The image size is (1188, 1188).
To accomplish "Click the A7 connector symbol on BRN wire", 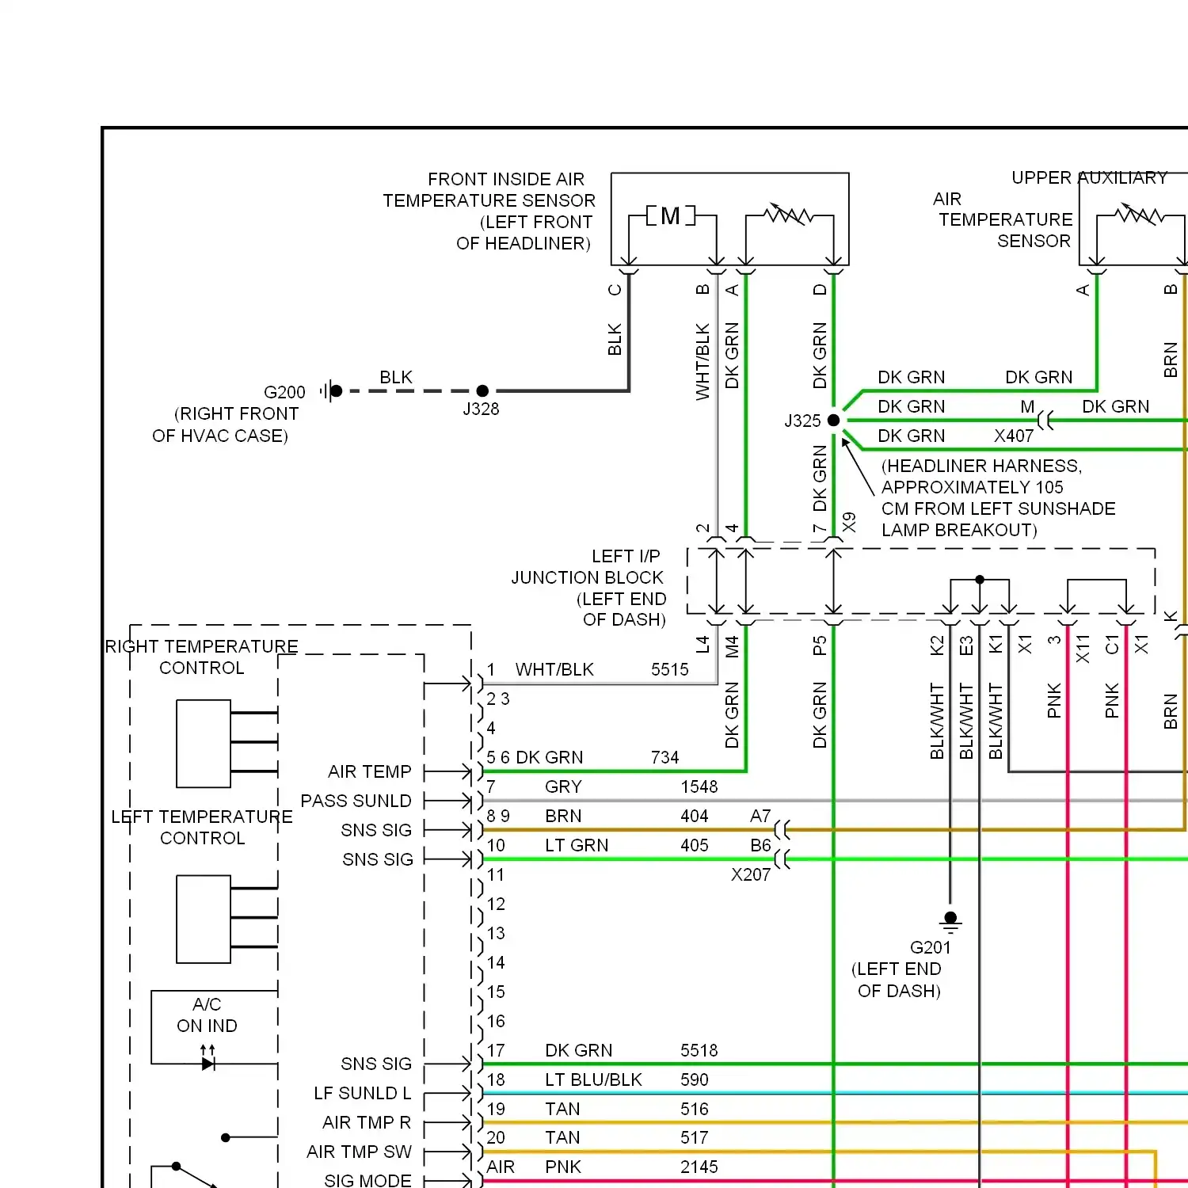I will click(782, 830).
